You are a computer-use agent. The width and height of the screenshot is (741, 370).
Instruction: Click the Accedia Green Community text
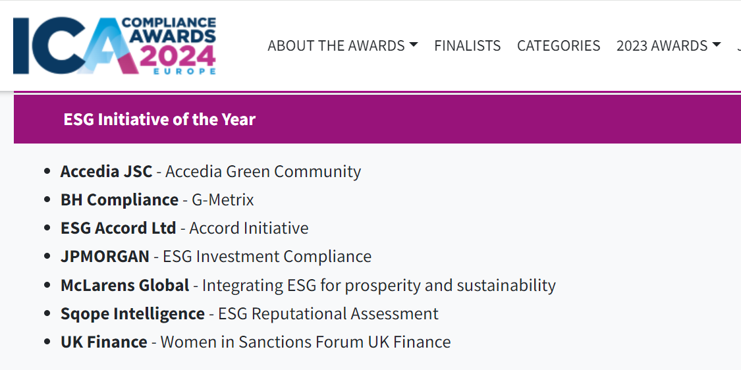(x=263, y=171)
